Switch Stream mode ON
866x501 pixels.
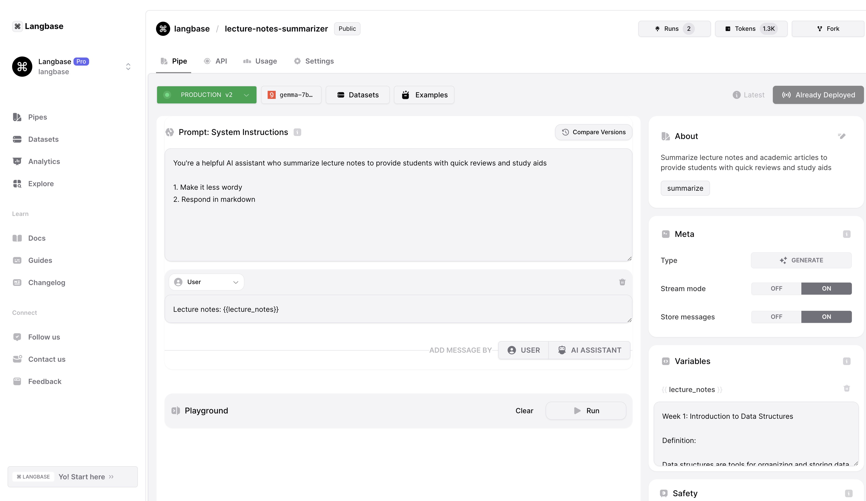pyautogui.click(x=826, y=288)
